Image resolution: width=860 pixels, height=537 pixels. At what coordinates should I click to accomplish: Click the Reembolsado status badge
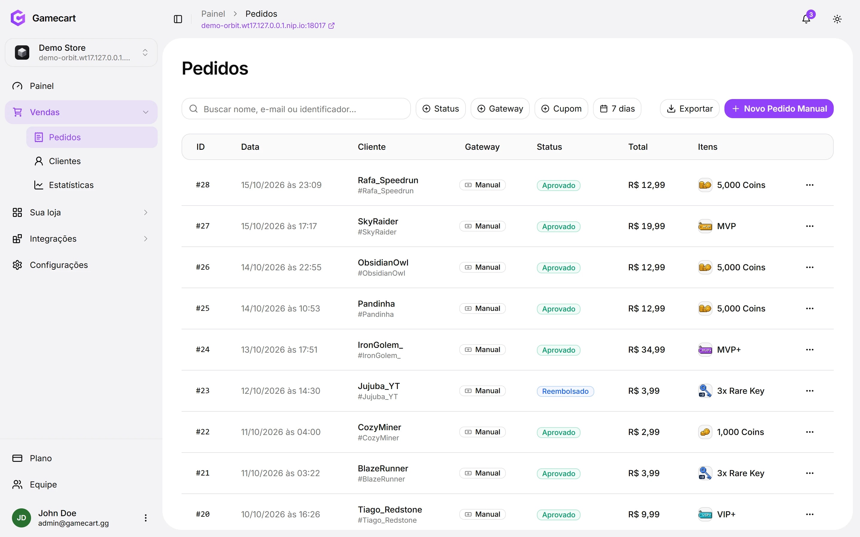[565, 391]
